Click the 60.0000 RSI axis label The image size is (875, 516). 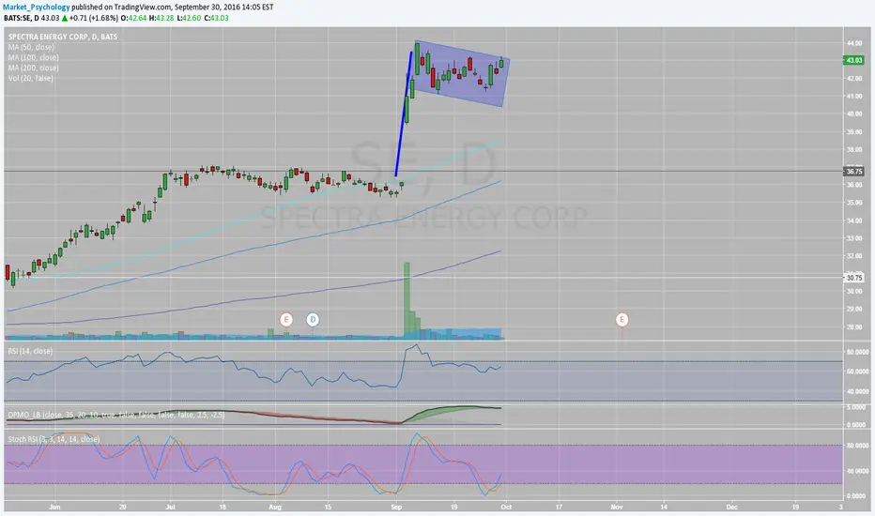coord(857,371)
